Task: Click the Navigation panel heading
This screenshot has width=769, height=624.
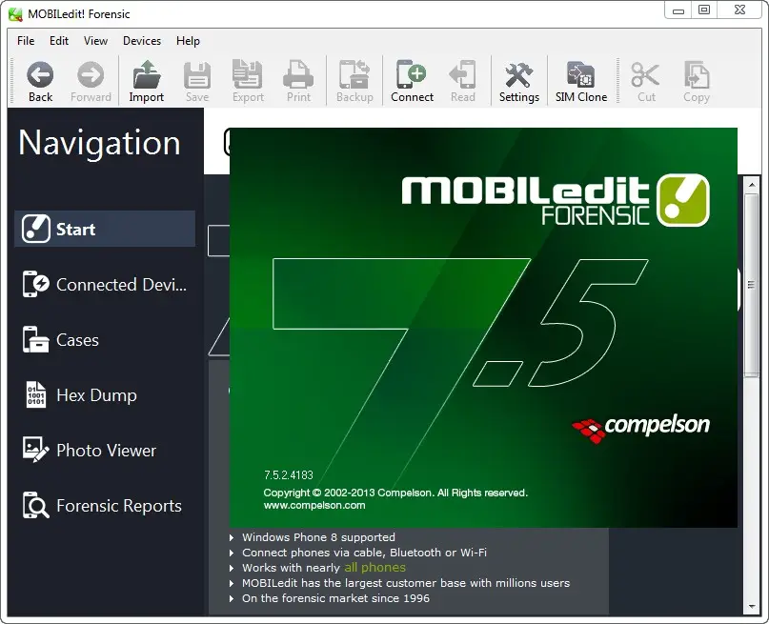Action: click(x=99, y=143)
